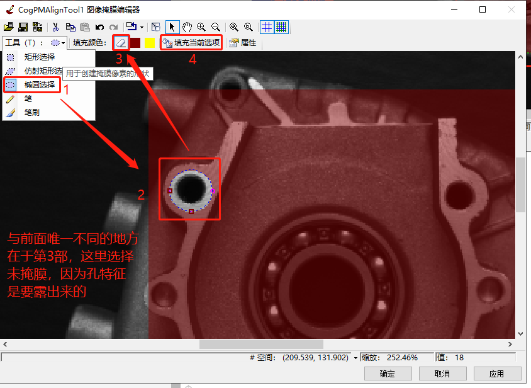The width and height of the screenshot is (531, 388).
Task: Click the Undo arrow icon
Action: (99, 26)
